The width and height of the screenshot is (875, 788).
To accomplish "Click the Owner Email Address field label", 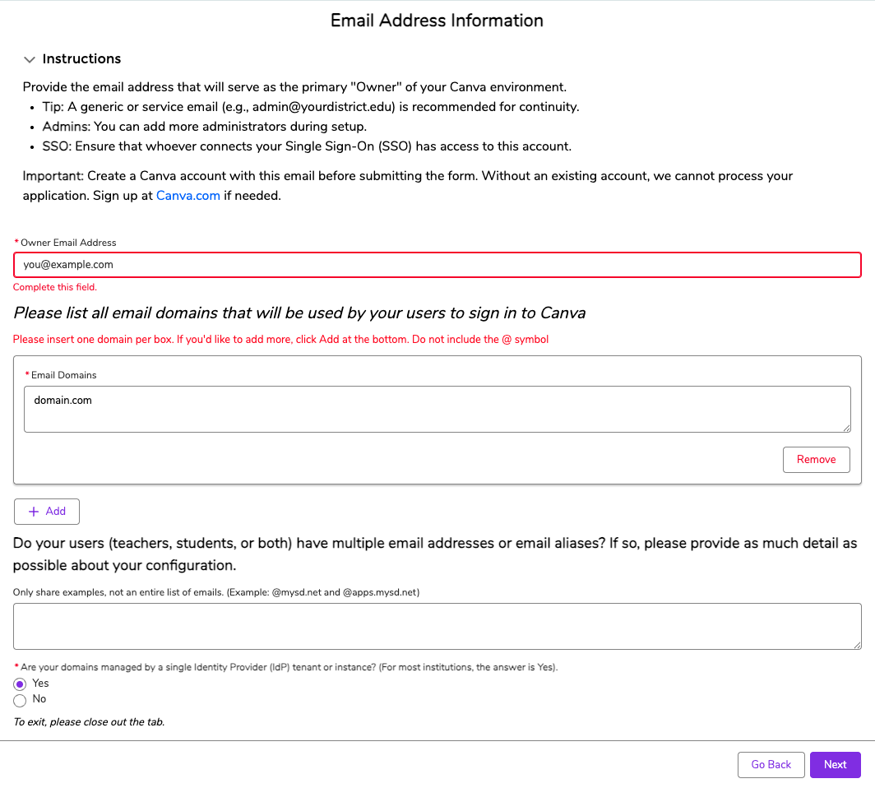I will pos(68,243).
